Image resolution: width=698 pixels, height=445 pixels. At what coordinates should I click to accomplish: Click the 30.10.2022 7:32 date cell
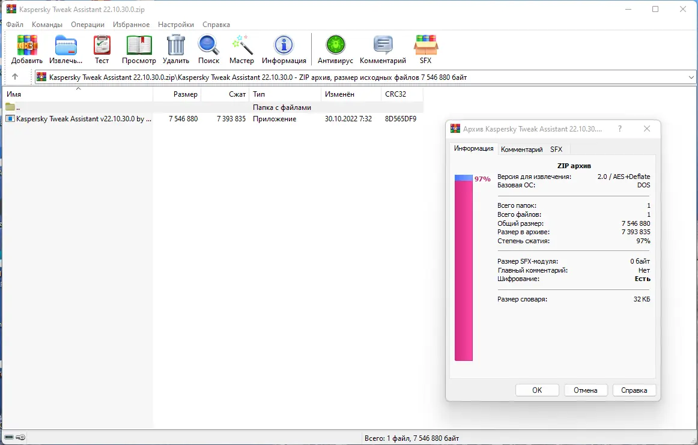pos(348,119)
